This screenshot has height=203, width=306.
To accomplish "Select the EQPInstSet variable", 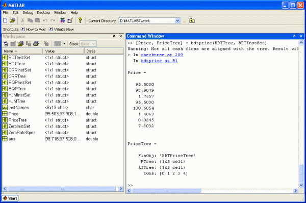I will tap(63, 83).
